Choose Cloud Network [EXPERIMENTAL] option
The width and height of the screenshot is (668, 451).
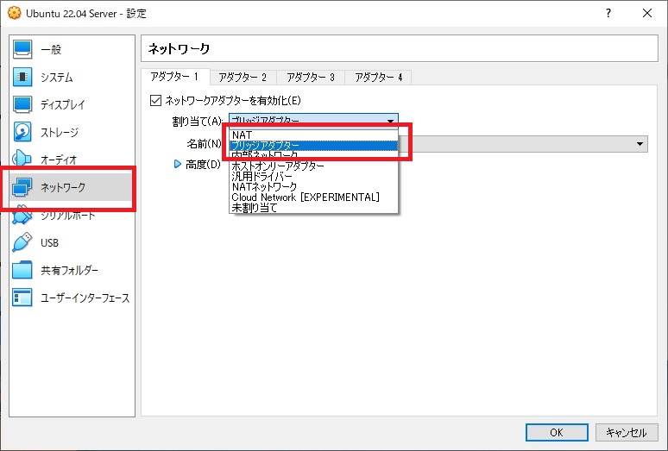pos(313,197)
